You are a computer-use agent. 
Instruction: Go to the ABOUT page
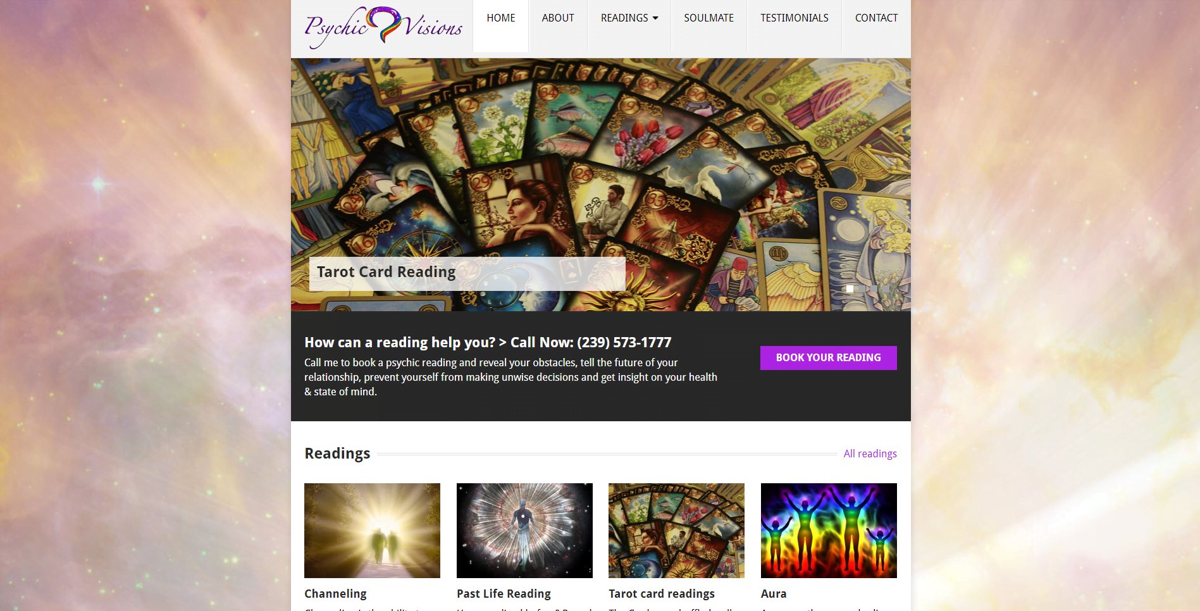558,26
